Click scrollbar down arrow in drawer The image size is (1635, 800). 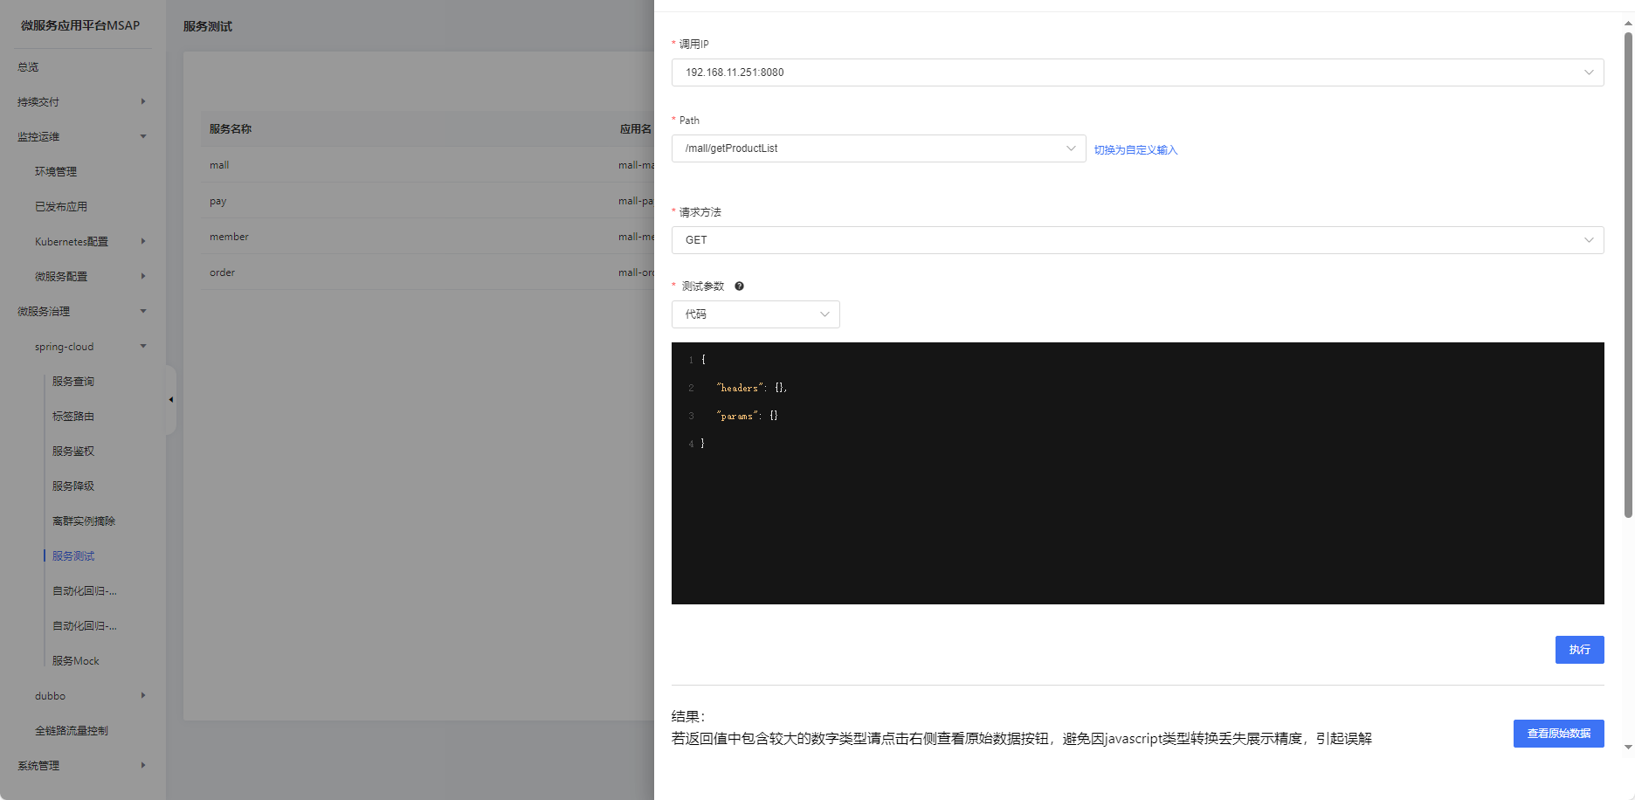click(x=1628, y=747)
